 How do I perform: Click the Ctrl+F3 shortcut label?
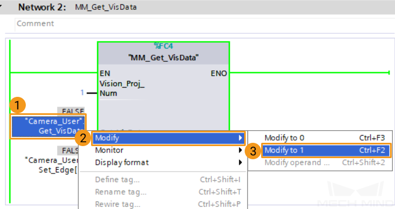(x=372, y=138)
